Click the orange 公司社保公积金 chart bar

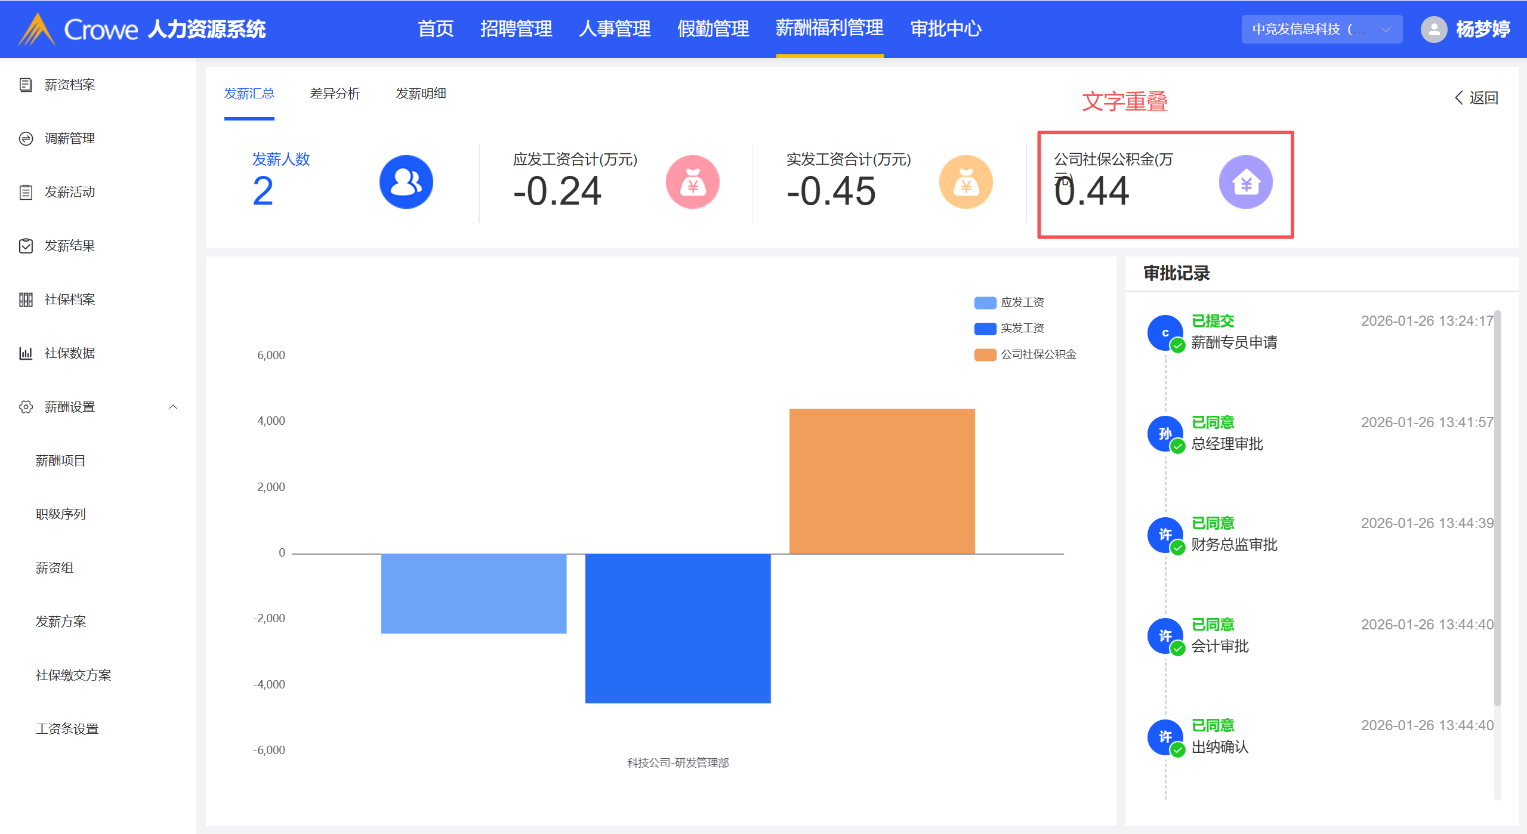pos(881,481)
